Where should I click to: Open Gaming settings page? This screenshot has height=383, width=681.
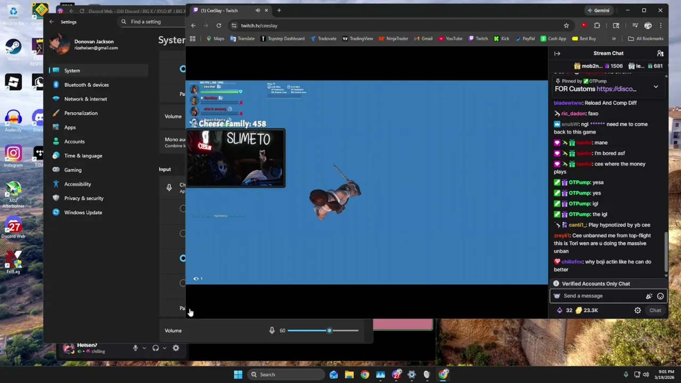(98, 170)
